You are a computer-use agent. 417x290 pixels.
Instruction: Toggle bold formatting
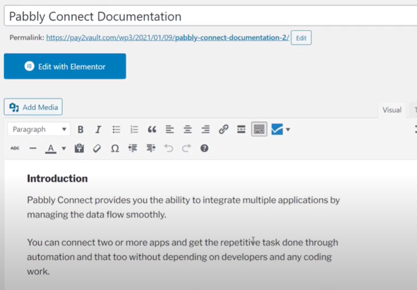click(81, 130)
